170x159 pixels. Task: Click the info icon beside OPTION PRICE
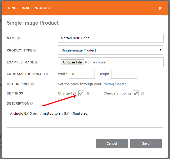(x=33, y=84)
